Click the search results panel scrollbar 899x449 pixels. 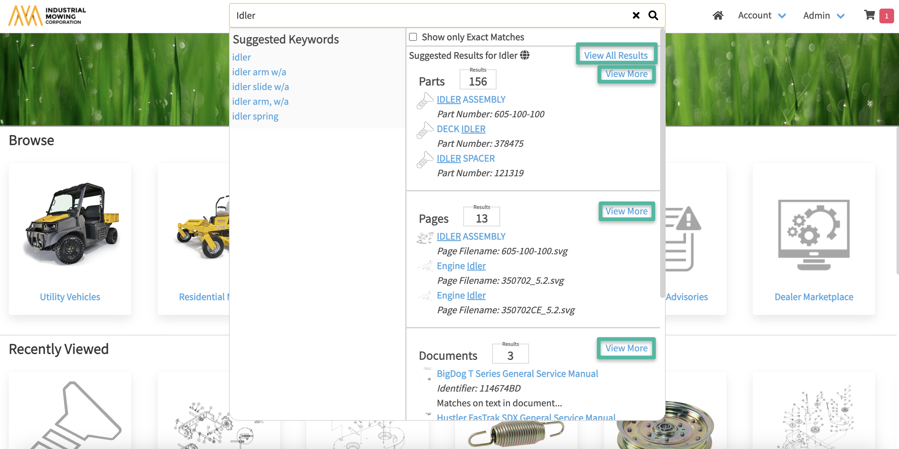point(662,164)
